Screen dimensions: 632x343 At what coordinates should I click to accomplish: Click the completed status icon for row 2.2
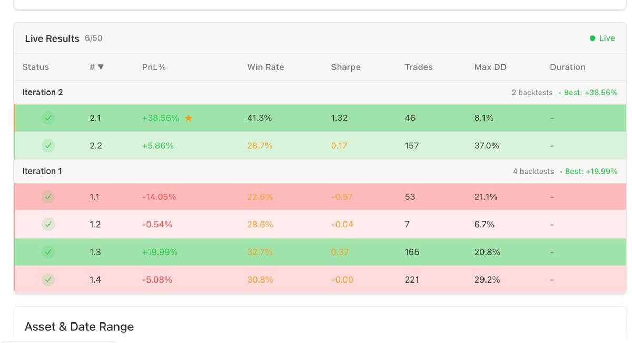click(48, 146)
